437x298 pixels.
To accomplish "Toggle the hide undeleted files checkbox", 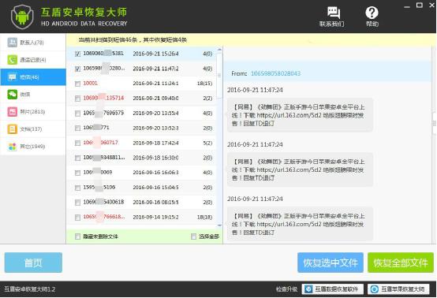I will 78,237.
